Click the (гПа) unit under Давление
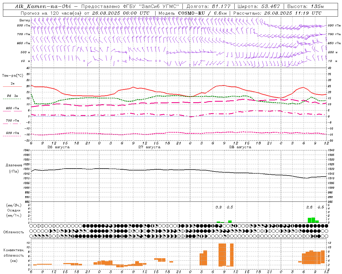Image resolution: width=342 pixels, height=274 pixels. tap(14, 171)
